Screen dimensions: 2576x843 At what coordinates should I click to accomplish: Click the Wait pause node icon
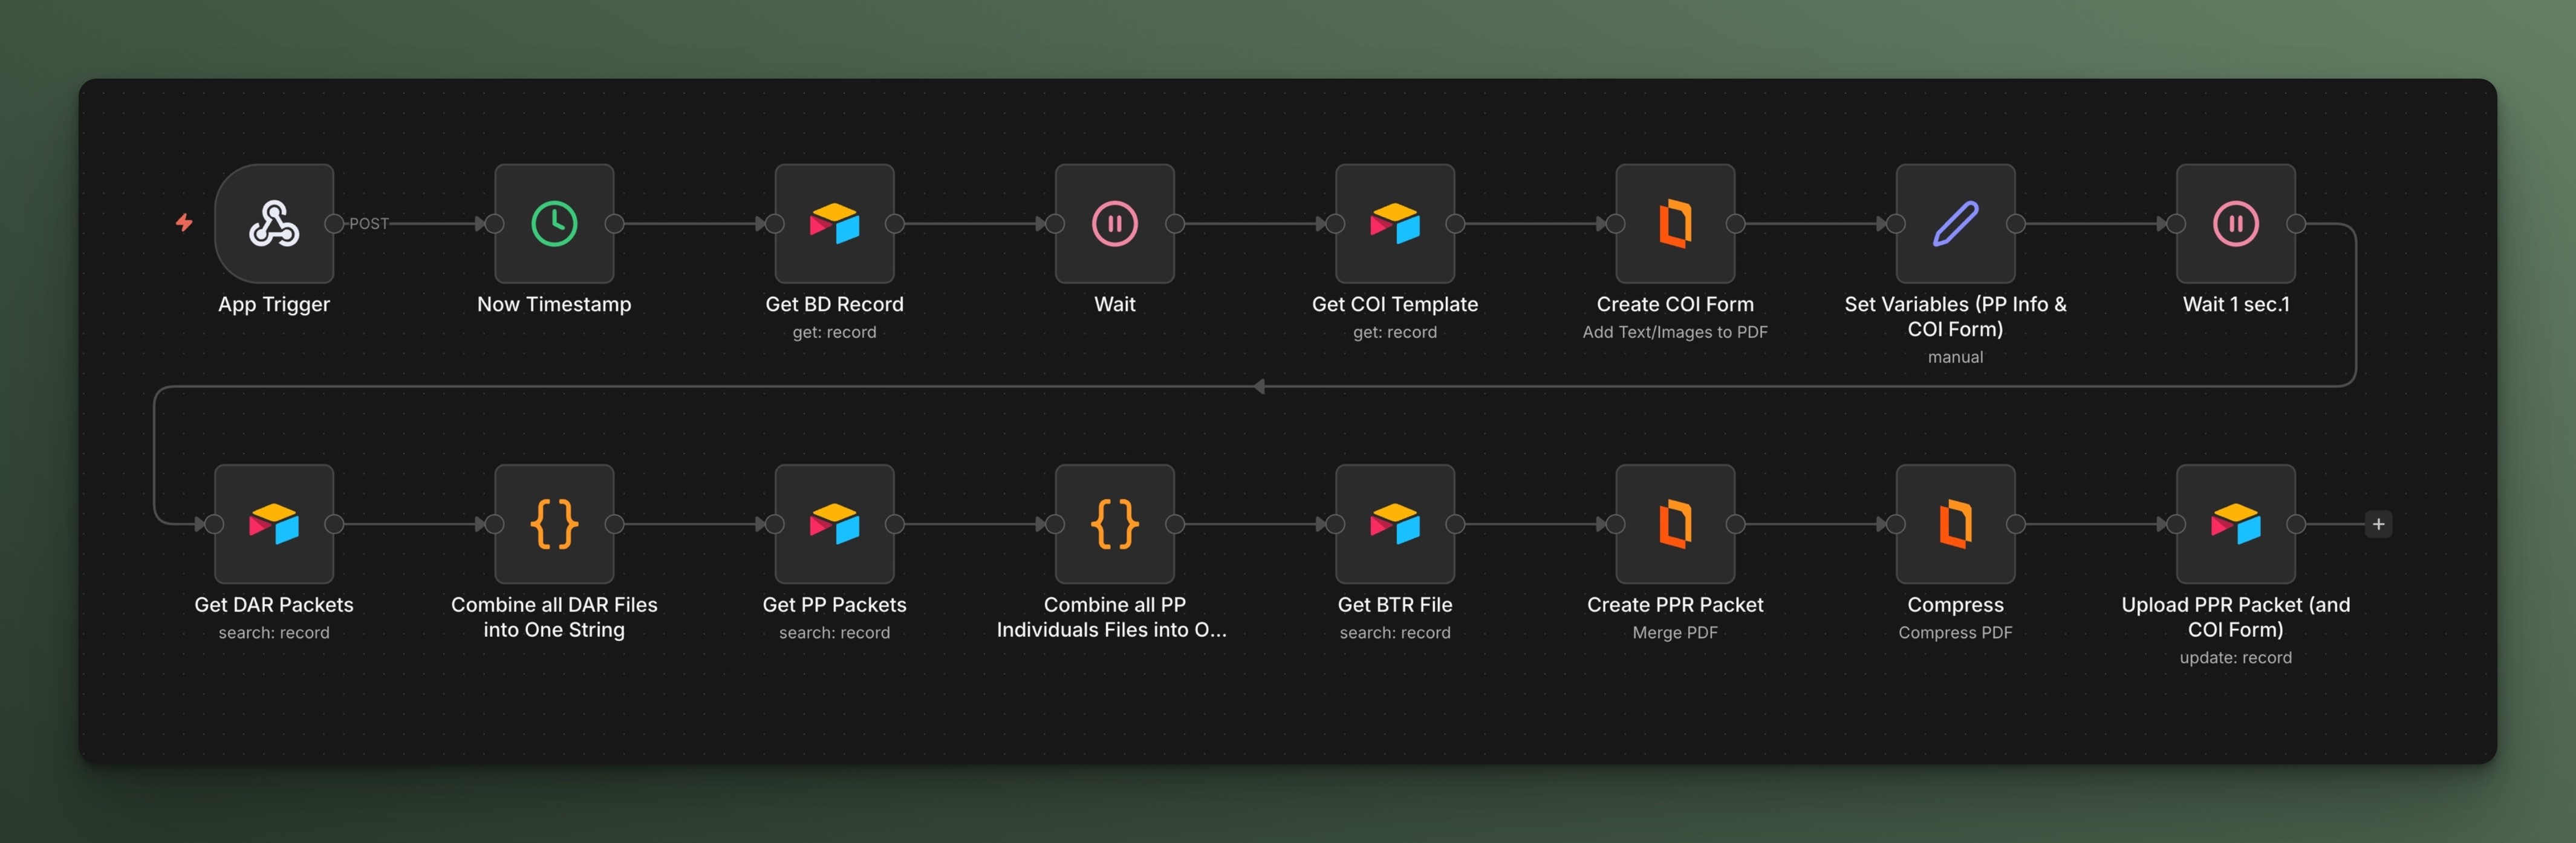1114,224
